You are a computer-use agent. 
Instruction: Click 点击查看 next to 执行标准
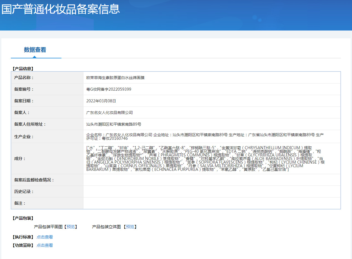pos(45,237)
